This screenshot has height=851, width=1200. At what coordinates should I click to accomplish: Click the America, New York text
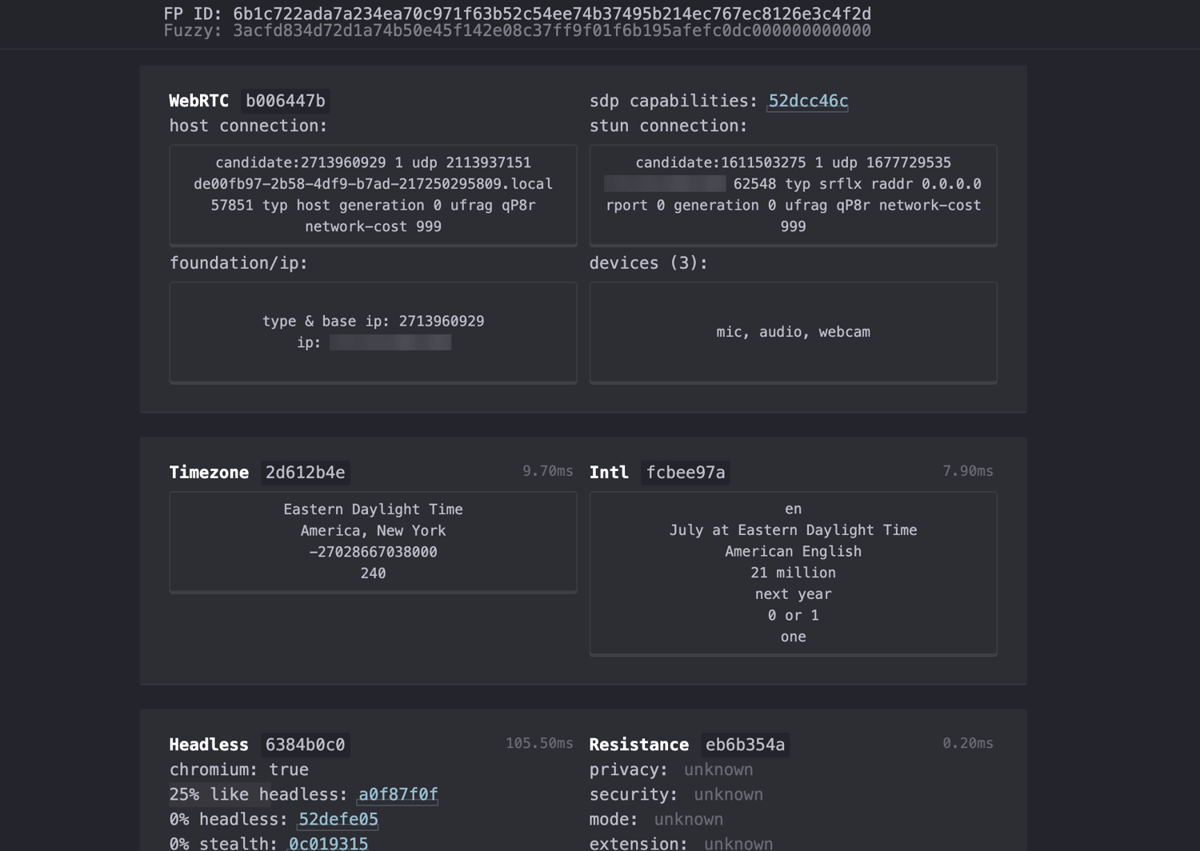[x=373, y=530]
